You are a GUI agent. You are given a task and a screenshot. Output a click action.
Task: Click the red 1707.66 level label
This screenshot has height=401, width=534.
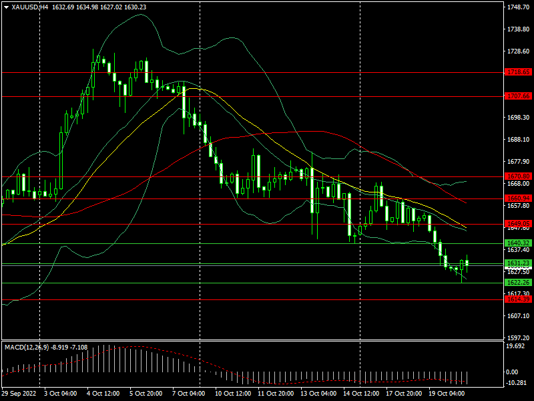(519, 96)
